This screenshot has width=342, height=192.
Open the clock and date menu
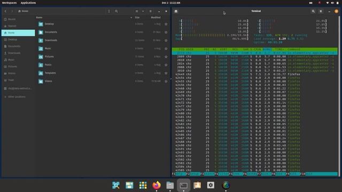[x=171, y=3]
